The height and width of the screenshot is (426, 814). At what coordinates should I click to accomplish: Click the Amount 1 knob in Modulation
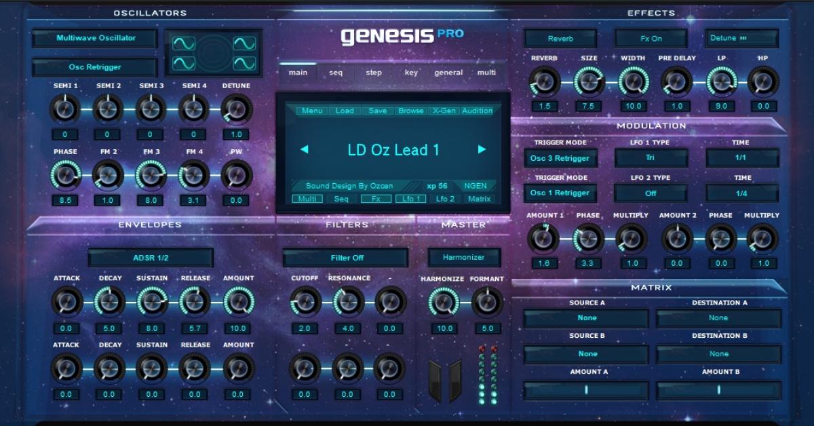[543, 238]
